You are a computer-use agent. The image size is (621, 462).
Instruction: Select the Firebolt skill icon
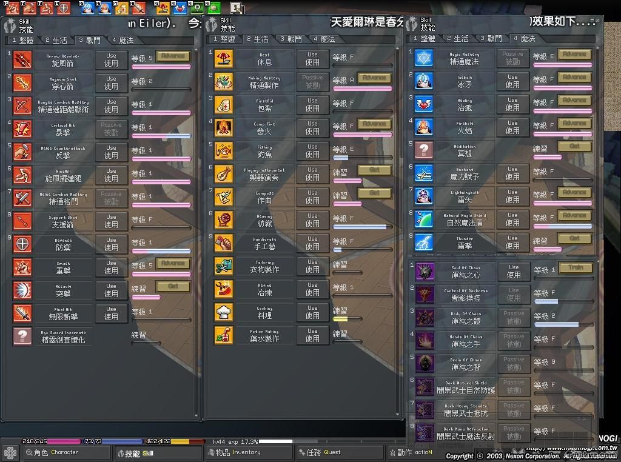click(x=424, y=127)
